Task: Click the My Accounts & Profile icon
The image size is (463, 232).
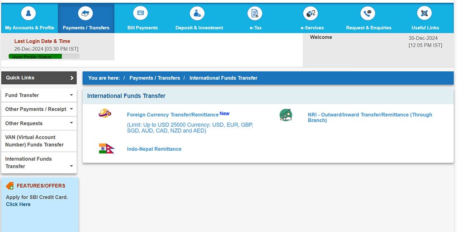Action: pyautogui.click(x=29, y=14)
